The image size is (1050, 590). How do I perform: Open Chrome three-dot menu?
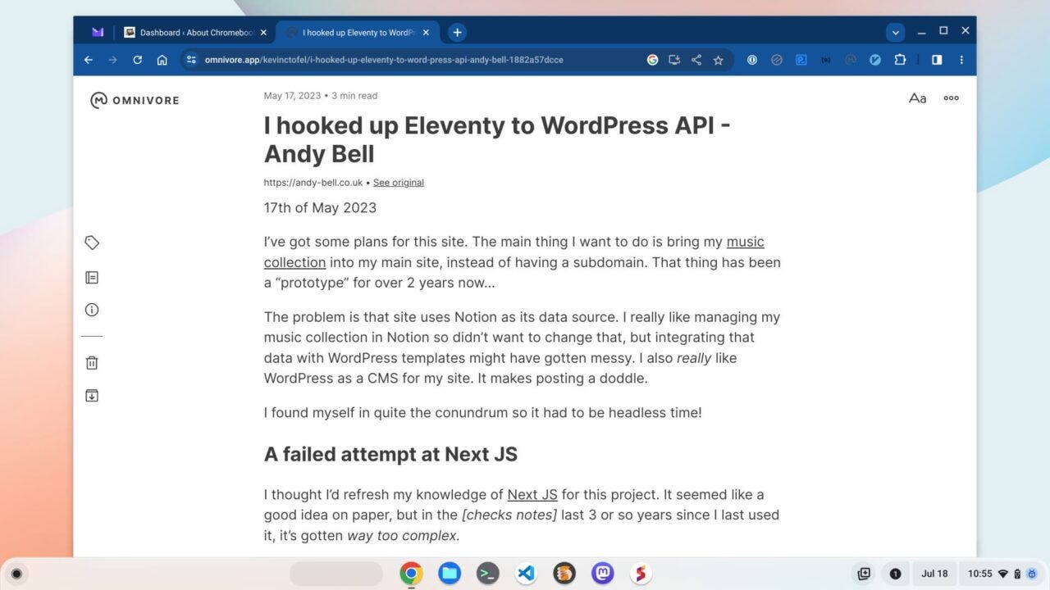coord(961,60)
